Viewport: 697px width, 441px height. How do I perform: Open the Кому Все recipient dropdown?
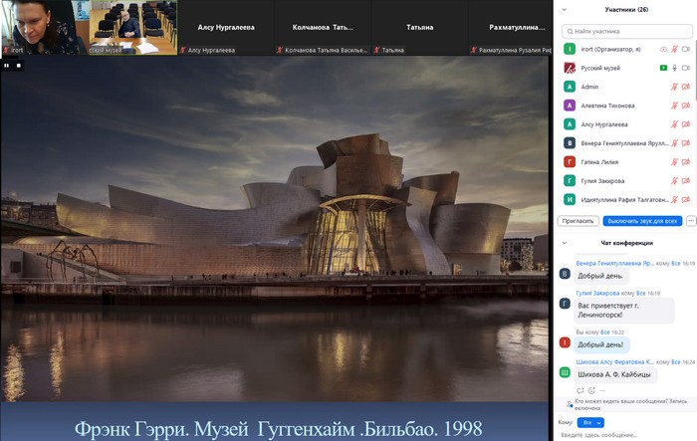click(590, 422)
